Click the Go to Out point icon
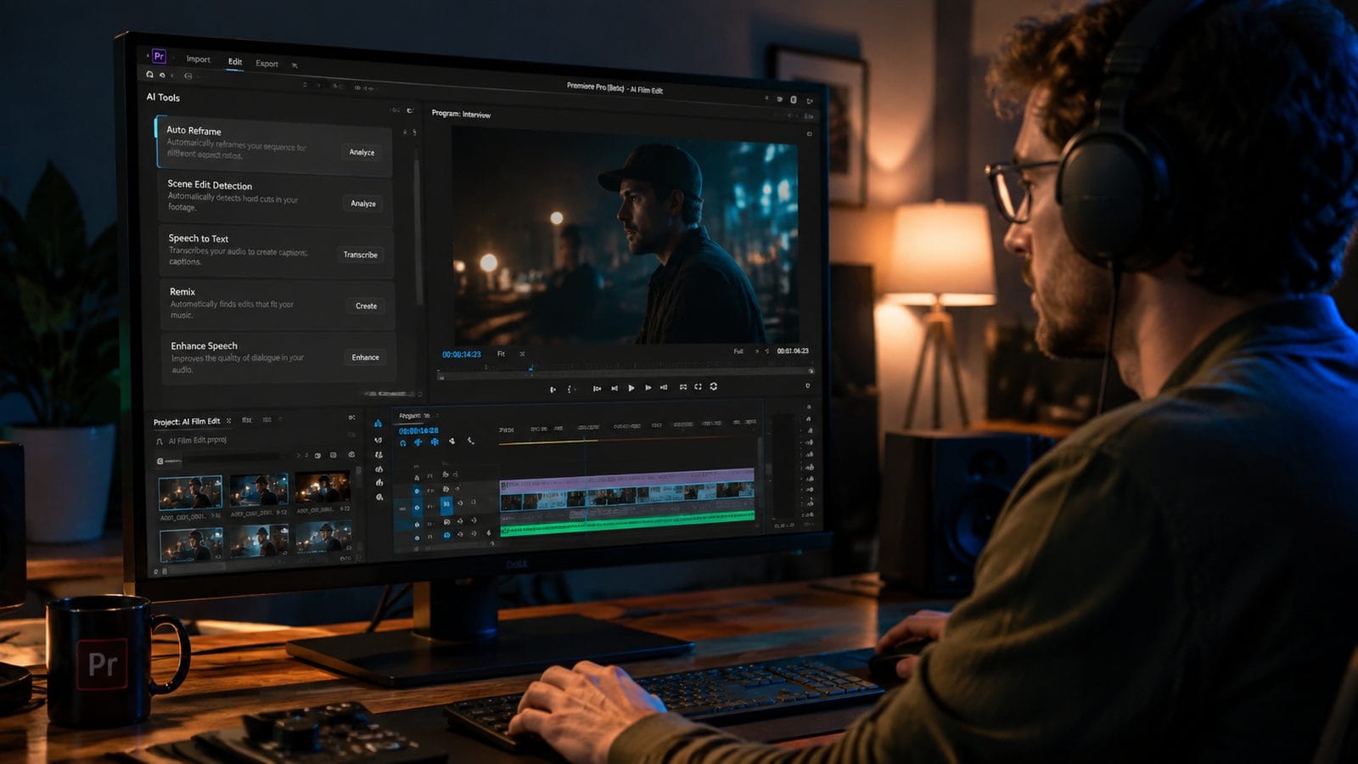 [x=664, y=387]
